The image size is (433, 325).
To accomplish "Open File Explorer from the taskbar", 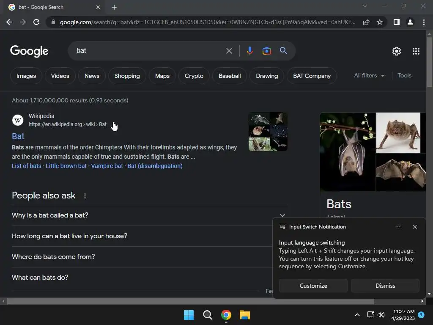I will point(245,315).
